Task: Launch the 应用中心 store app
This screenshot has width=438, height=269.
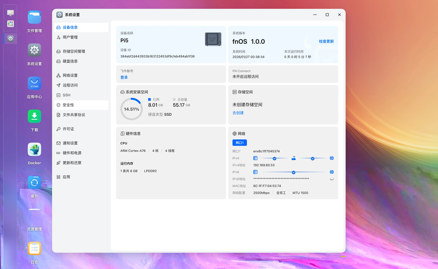Action: pyautogui.click(x=35, y=83)
